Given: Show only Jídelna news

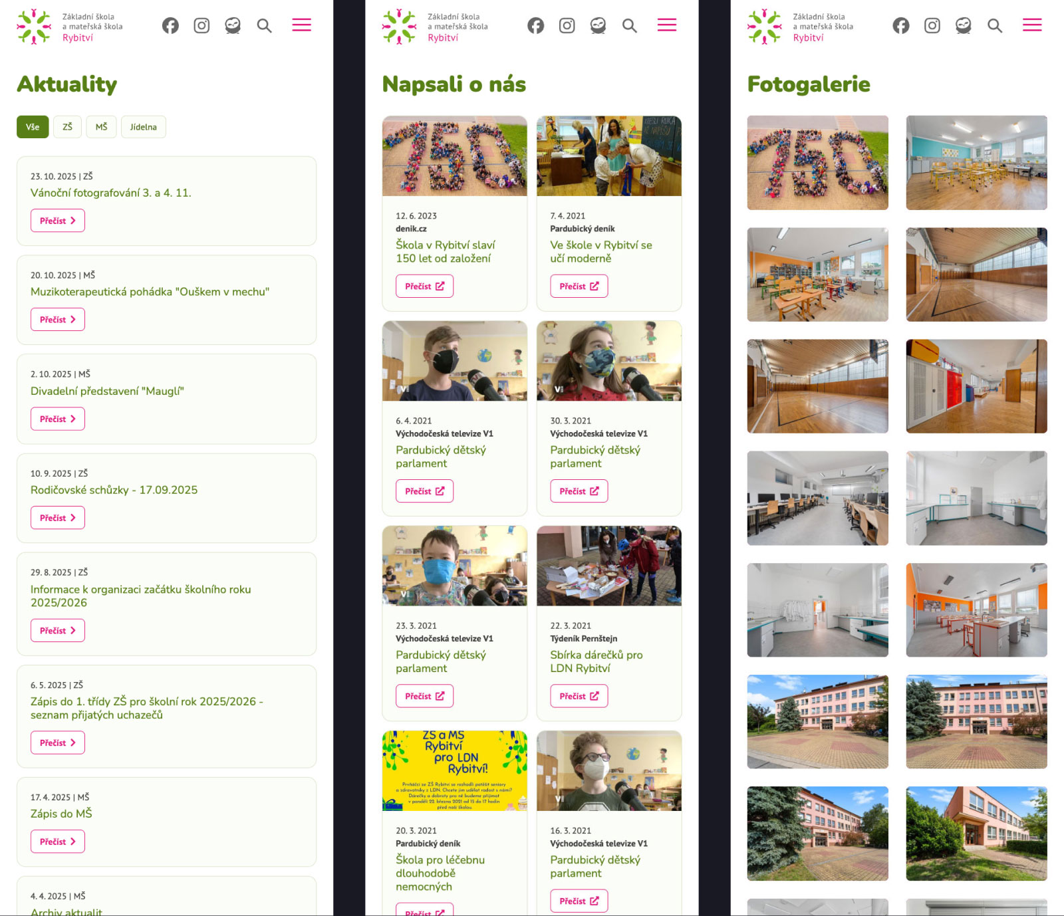Looking at the screenshot, I should [143, 127].
